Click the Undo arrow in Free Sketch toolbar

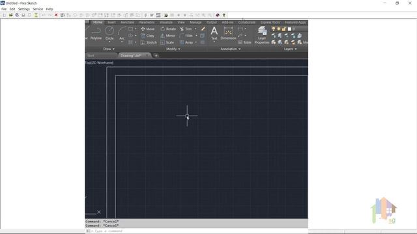pos(44,15)
